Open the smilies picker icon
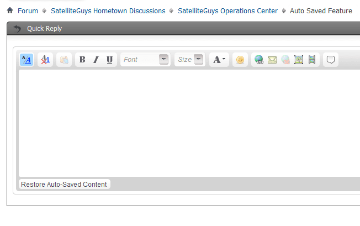 coord(240,60)
